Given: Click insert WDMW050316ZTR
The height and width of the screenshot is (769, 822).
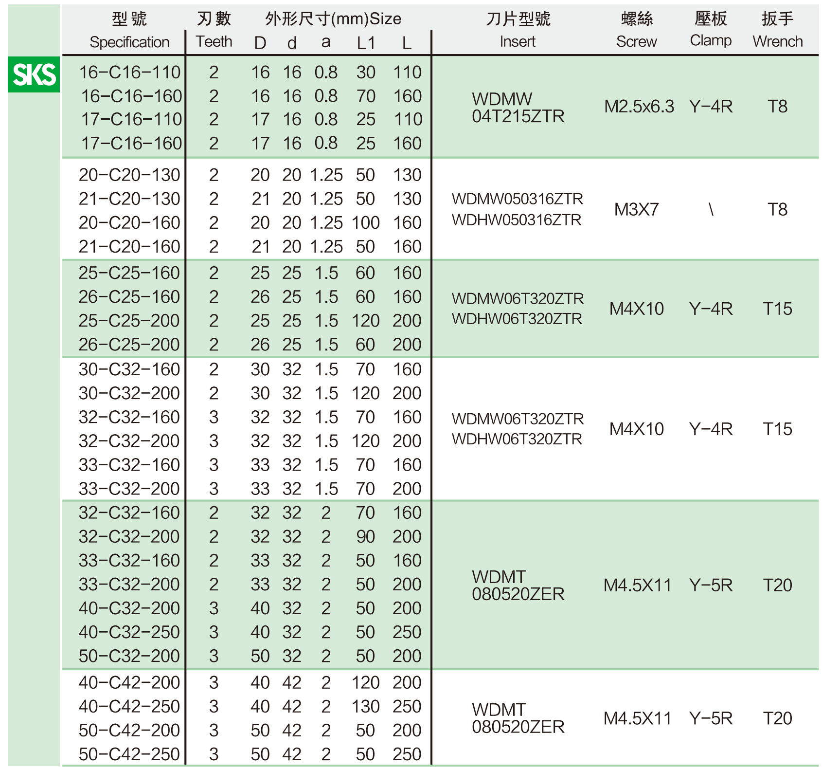Looking at the screenshot, I should (518, 199).
